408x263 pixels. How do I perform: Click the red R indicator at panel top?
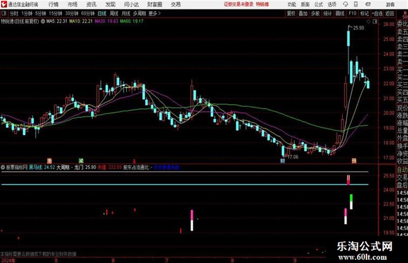pyautogui.click(x=405, y=13)
